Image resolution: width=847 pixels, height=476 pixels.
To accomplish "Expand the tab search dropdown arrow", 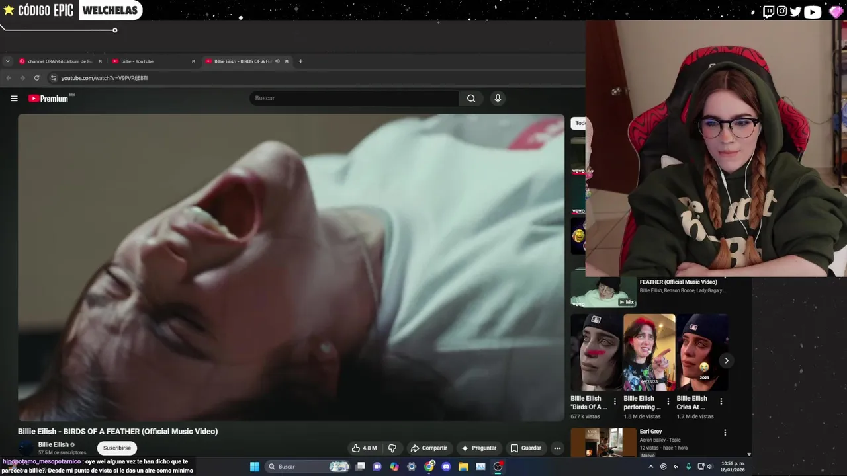I will click(7, 61).
